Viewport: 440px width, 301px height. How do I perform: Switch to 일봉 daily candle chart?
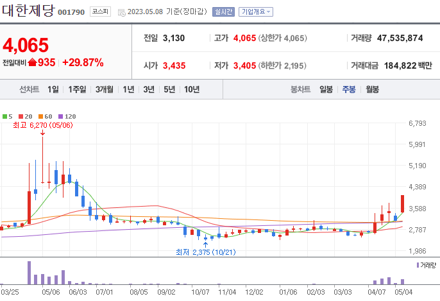326,89
